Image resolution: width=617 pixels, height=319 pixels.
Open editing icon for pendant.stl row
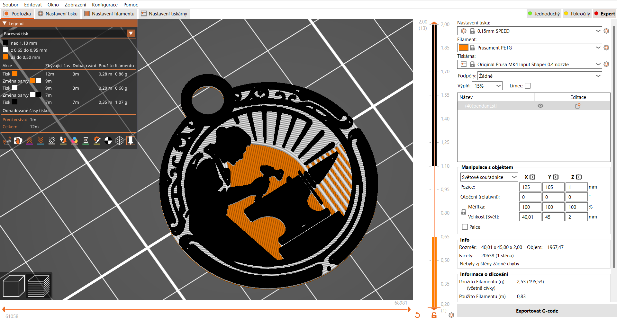[578, 106]
